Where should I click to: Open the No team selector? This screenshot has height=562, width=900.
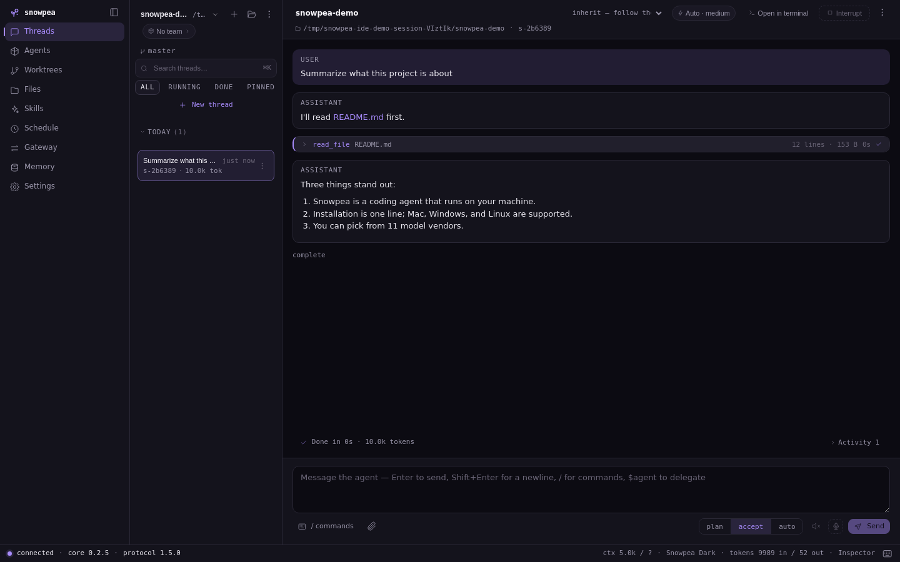point(169,31)
